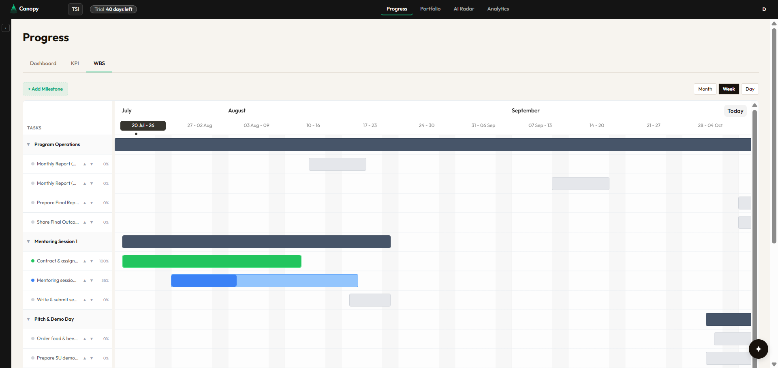This screenshot has height=368, width=778.
Task: Move Prepare Final Report task down arrow
Action: point(92,203)
